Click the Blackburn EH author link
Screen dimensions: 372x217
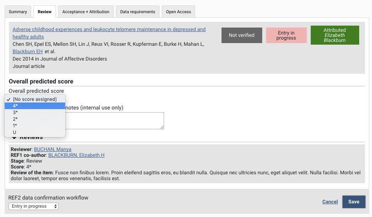[x=28, y=52]
